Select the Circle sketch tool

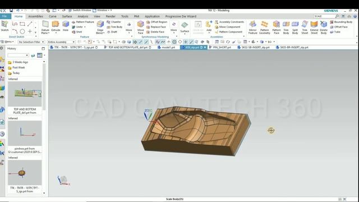pyautogui.click(x=22, y=31)
